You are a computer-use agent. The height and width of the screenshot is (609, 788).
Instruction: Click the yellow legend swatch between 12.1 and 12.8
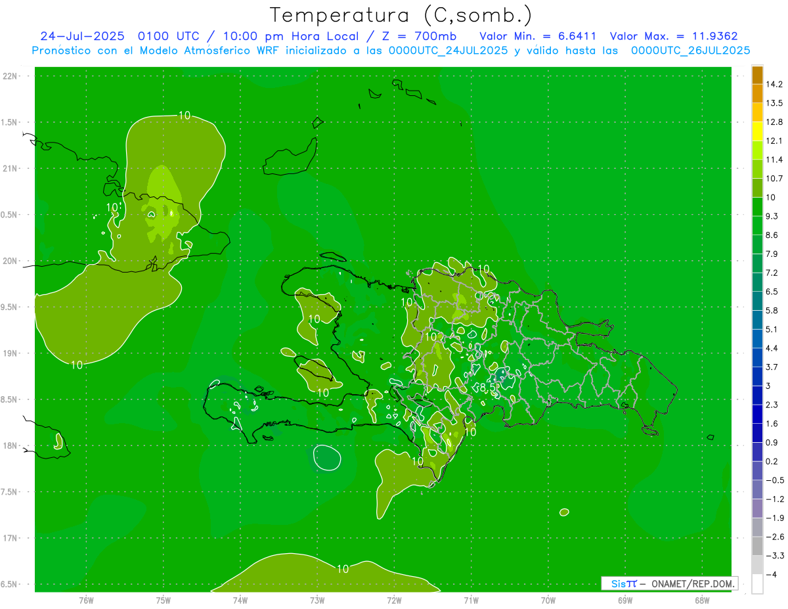click(757, 131)
